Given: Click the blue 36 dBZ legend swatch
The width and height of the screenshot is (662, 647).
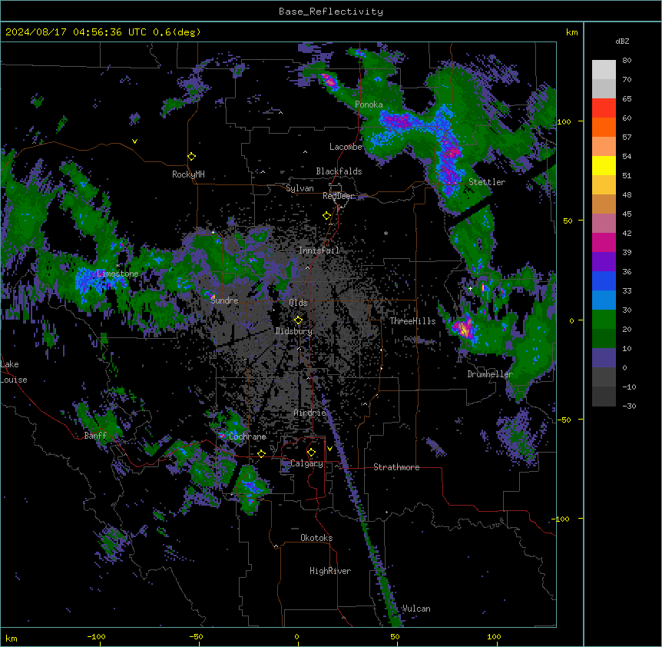Looking at the screenshot, I should tap(604, 280).
